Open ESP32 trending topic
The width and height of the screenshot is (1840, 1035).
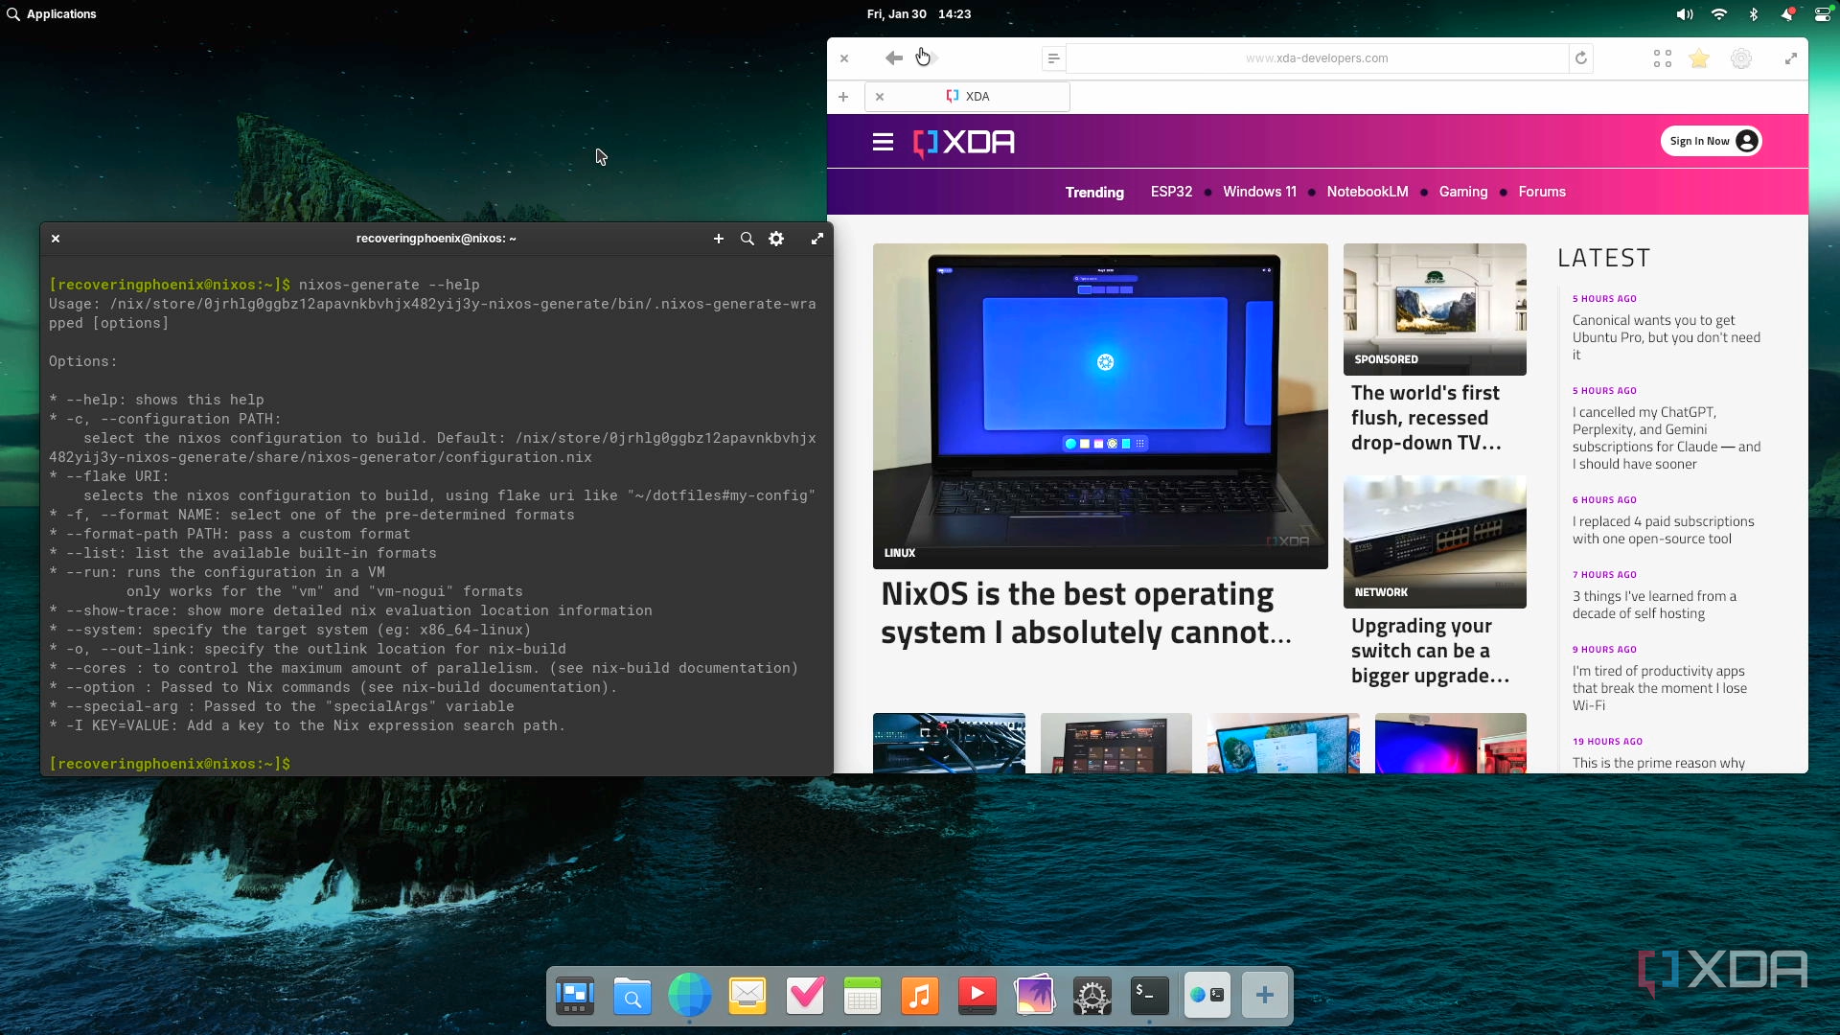pos(1171,192)
